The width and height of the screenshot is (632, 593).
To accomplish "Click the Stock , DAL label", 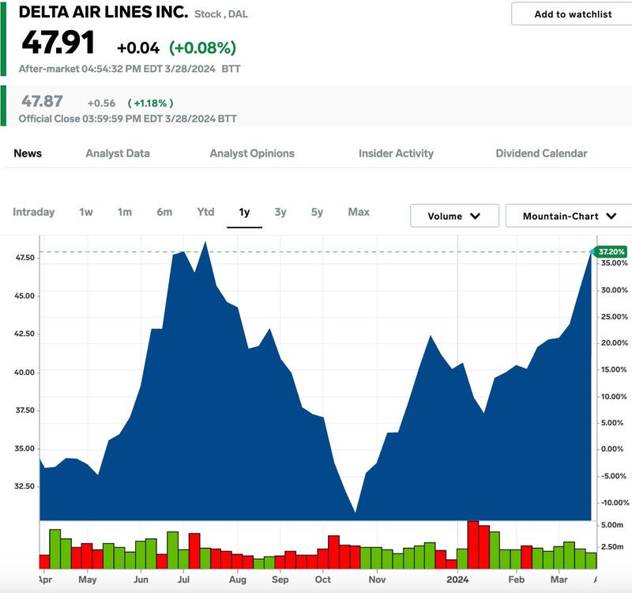I will (x=221, y=14).
